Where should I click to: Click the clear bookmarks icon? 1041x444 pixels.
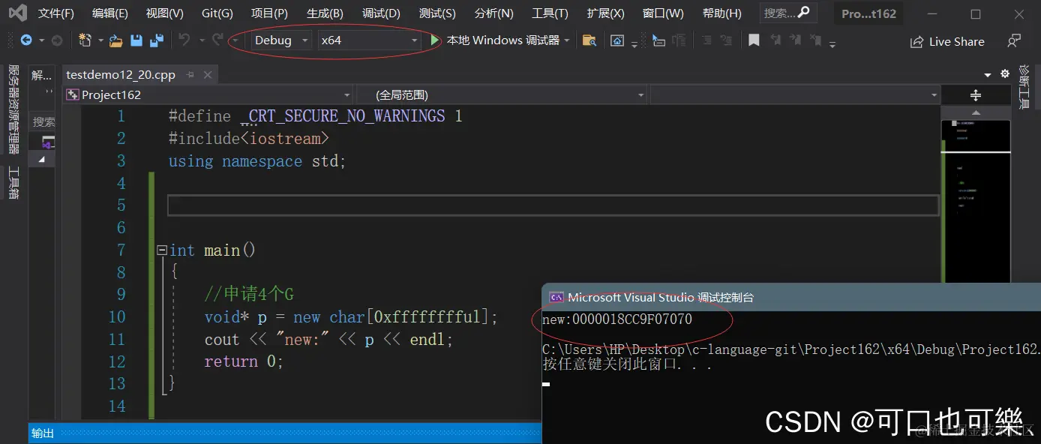pos(816,40)
